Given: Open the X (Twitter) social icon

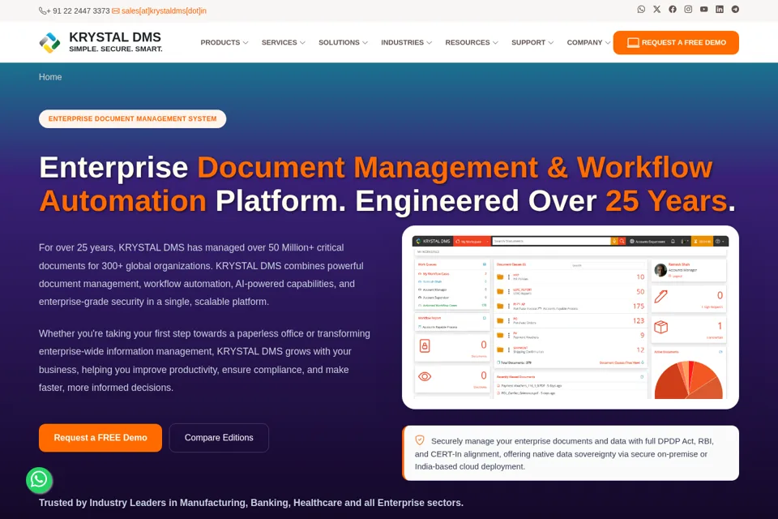Looking at the screenshot, I should click(657, 9).
